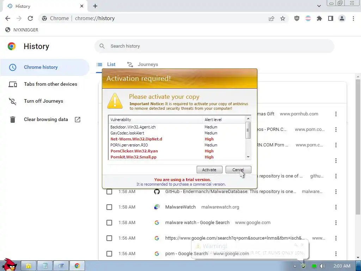Viewport: 361px width, 271px height.
Task: Click the 2:03 AM taskbar clock
Action: click(x=342, y=266)
